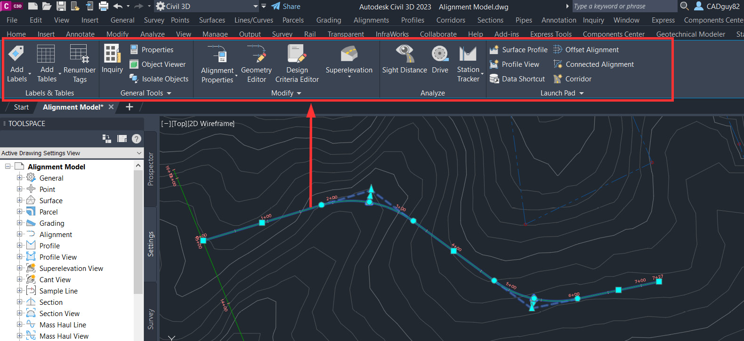
Task: Select the Mass Haul Line tree item
Action: point(63,325)
